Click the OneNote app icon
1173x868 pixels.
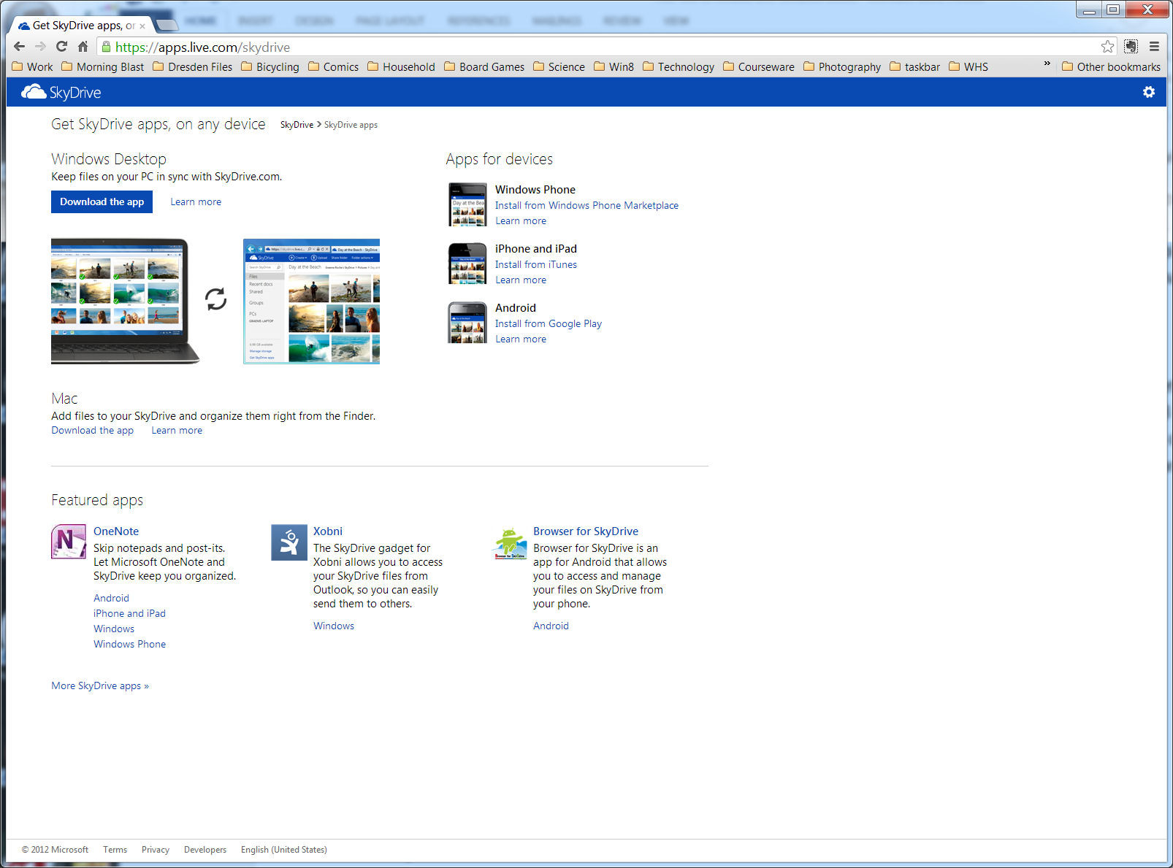69,542
